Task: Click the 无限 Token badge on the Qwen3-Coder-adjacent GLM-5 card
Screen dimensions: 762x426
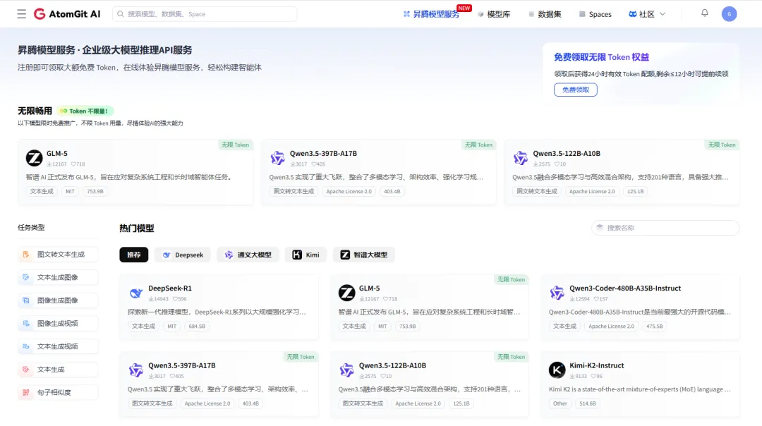Action: pos(511,280)
